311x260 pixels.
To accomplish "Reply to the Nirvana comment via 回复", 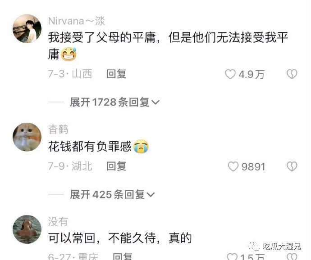I will click(116, 74).
